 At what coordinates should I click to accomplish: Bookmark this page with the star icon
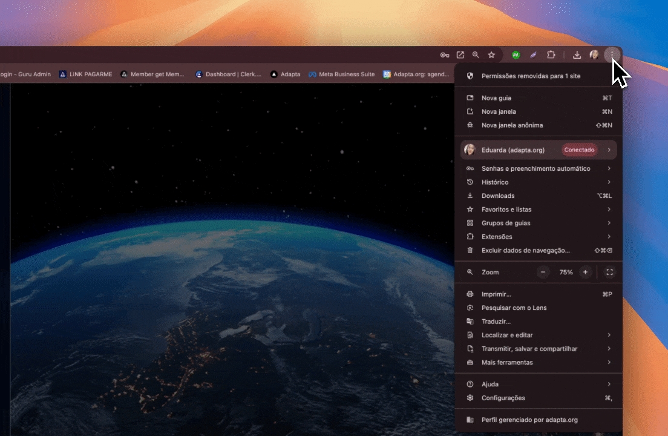click(x=492, y=55)
